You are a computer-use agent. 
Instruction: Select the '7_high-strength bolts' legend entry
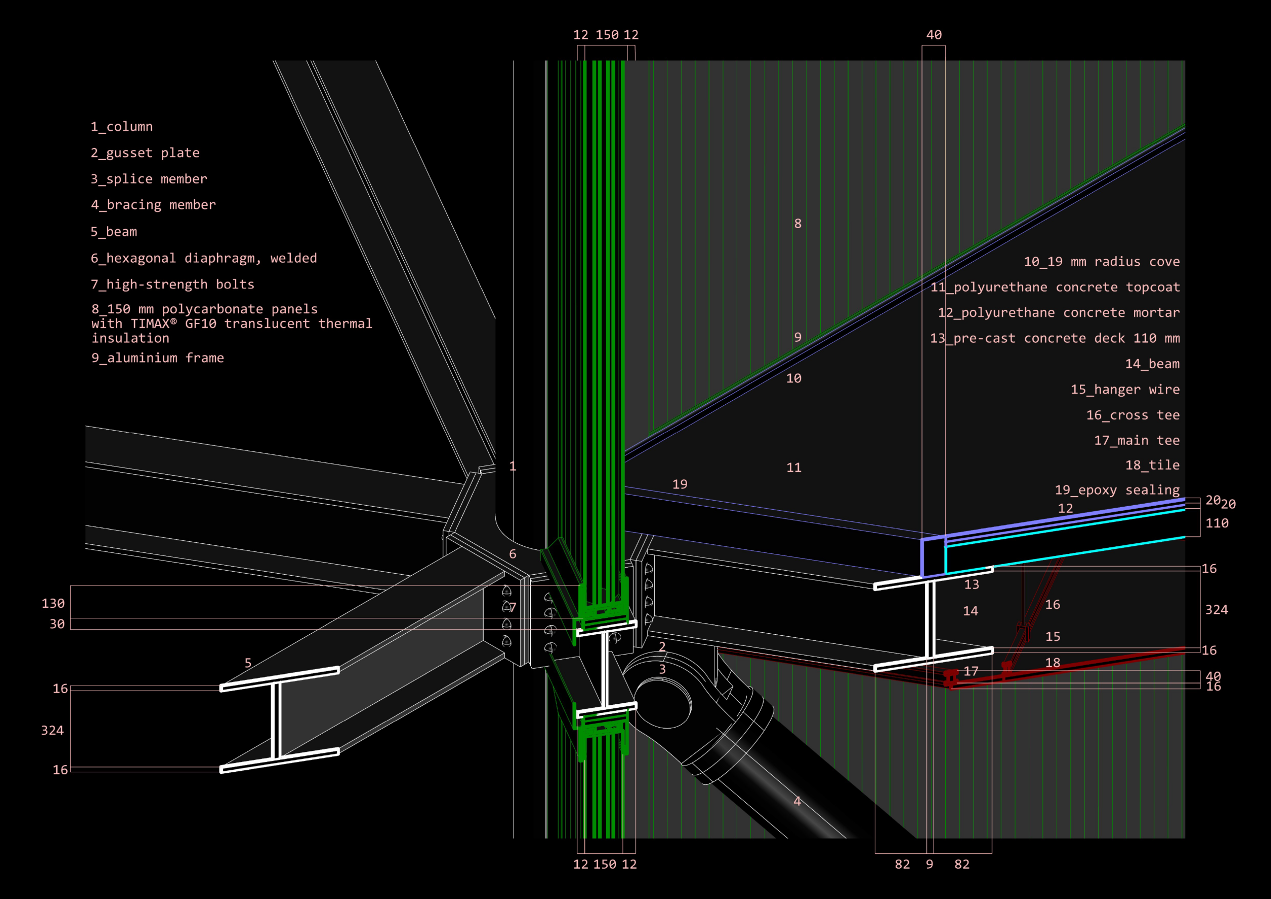172,284
